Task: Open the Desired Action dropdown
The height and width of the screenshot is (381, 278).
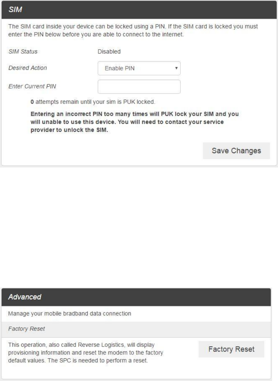Action: click(x=139, y=69)
